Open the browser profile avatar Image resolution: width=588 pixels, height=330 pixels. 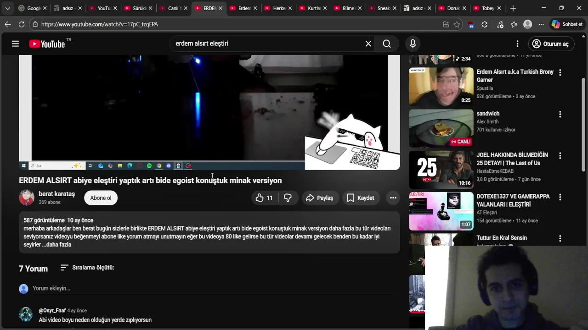tap(527, 24)
